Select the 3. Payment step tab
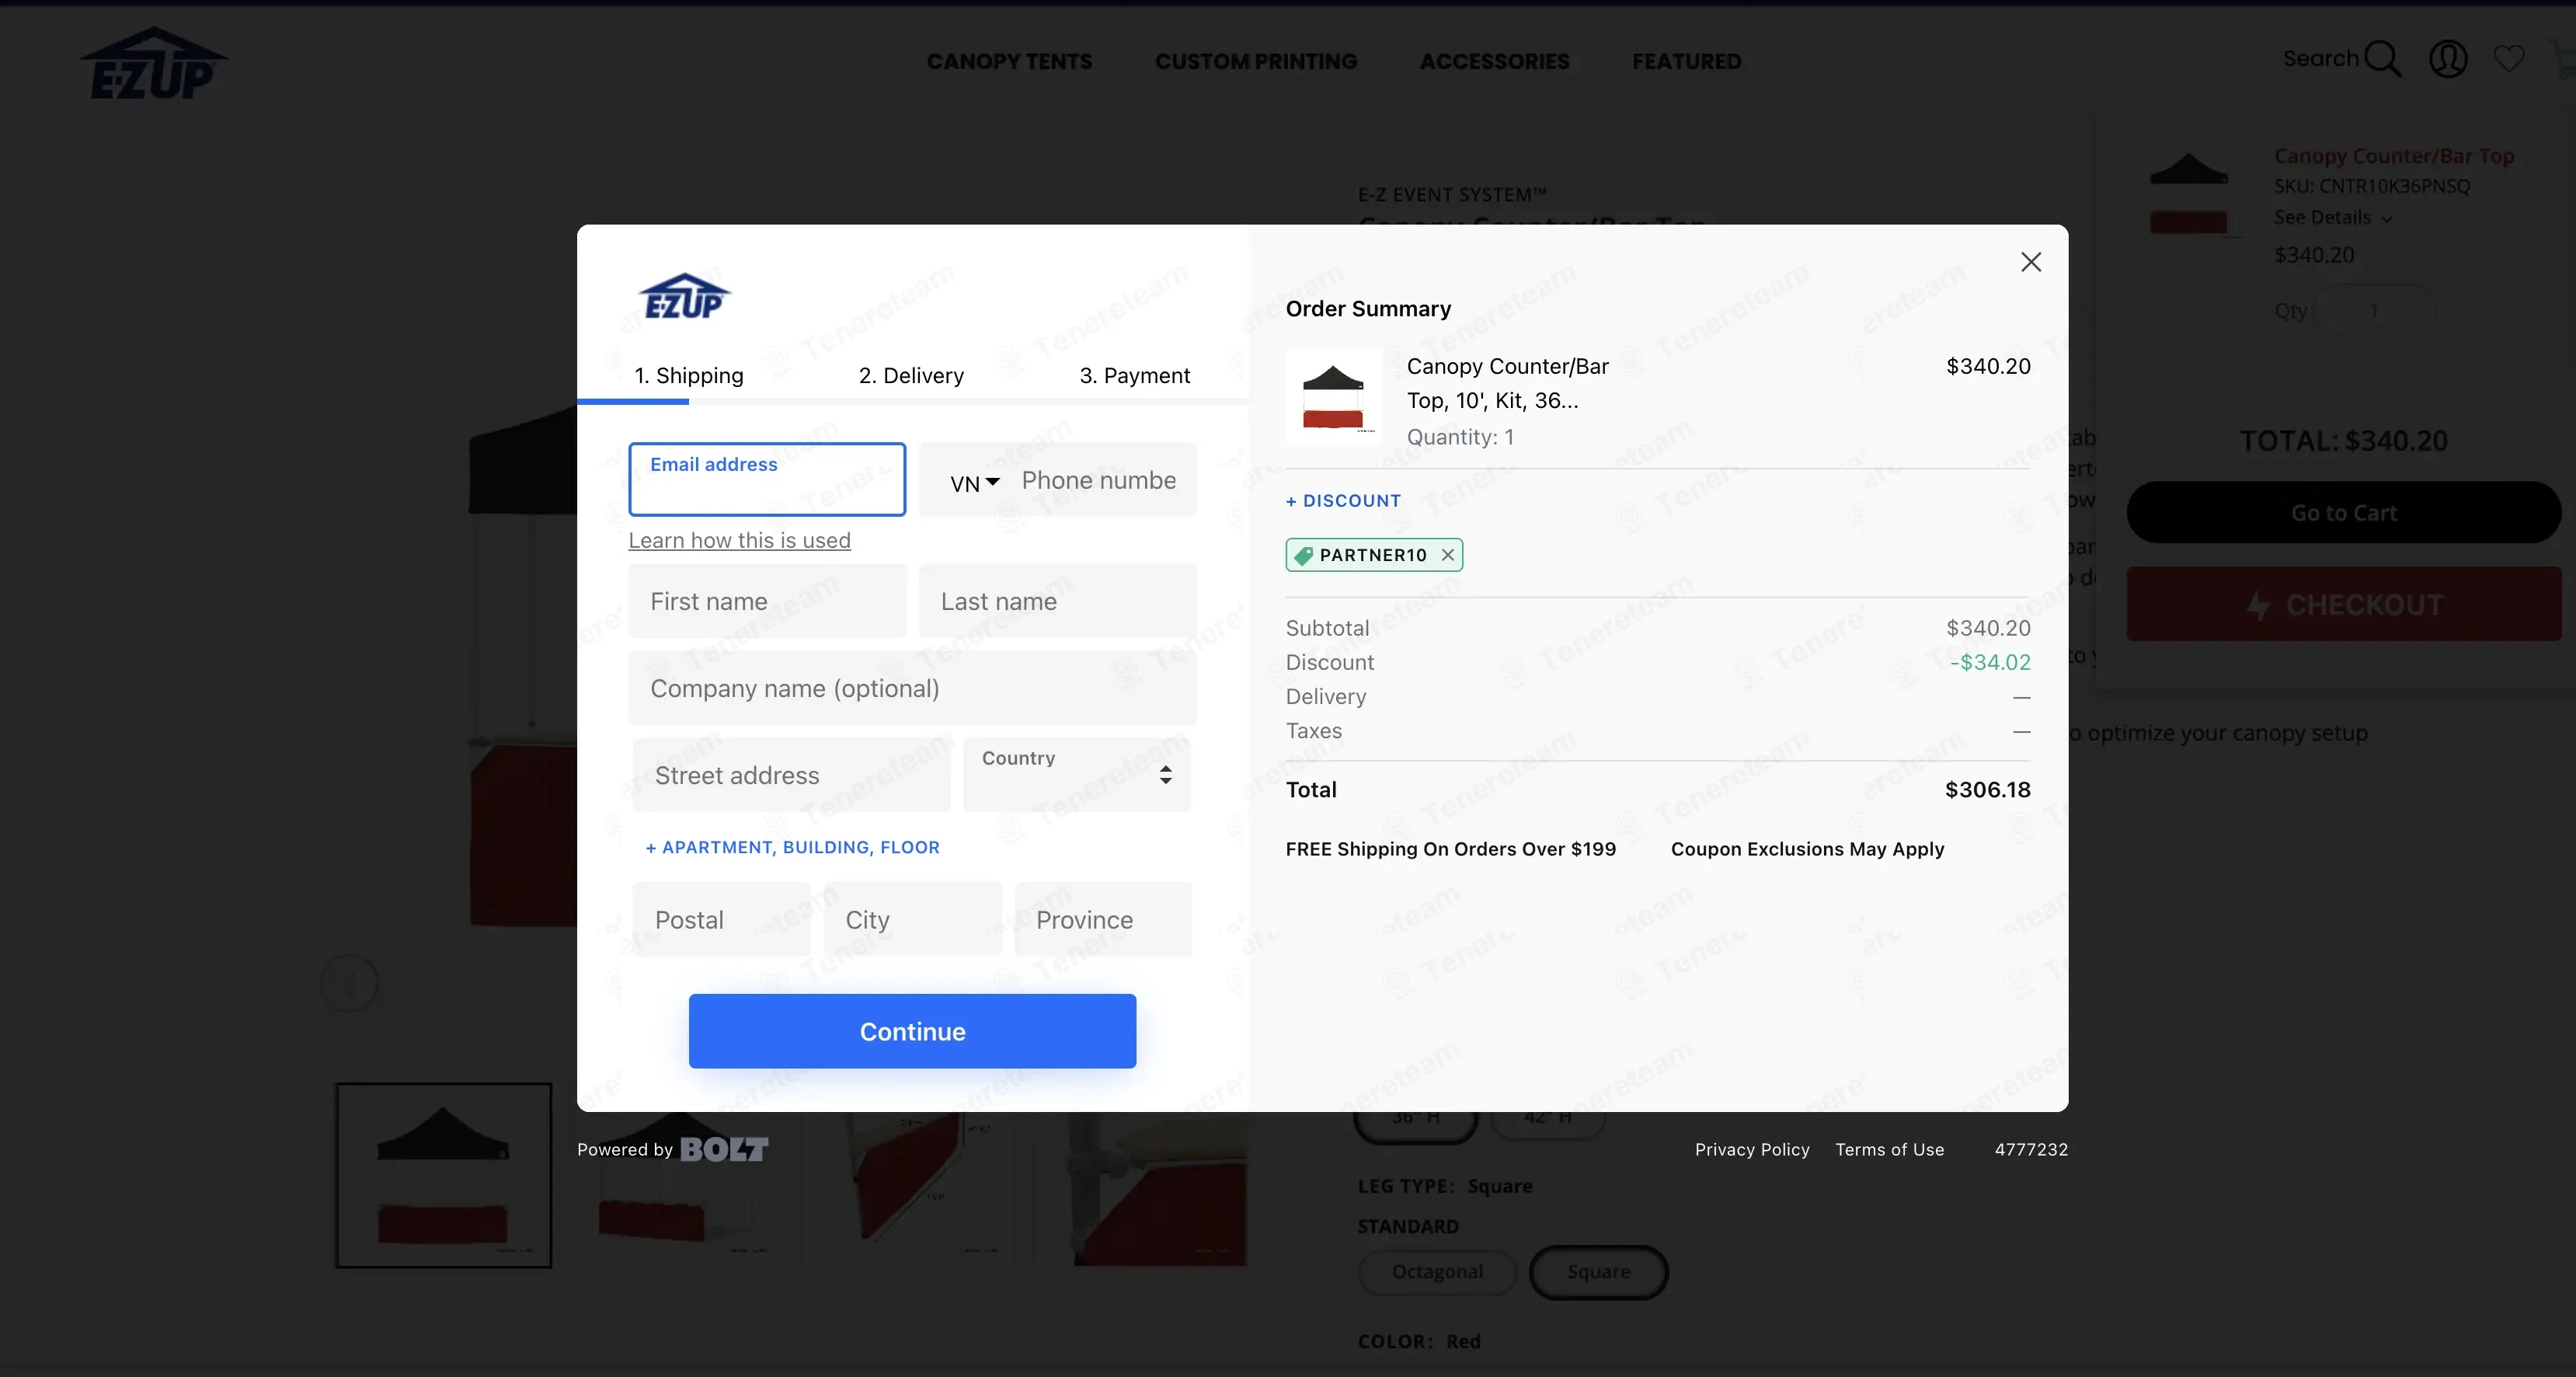This screenshot has width=2576, height=1377. (1134, 375)
